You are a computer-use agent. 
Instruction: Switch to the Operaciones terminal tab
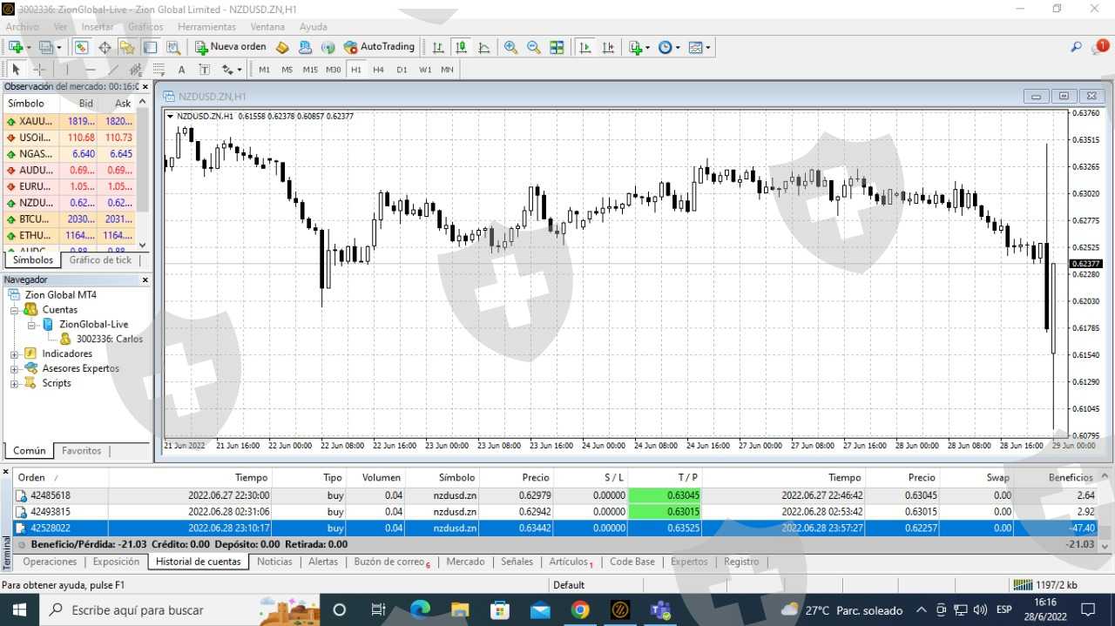[50, 562]
